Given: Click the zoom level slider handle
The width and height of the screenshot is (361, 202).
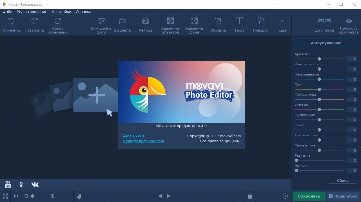Looking at the screenshot, I should pyautogui.click(x=32, y=196).
